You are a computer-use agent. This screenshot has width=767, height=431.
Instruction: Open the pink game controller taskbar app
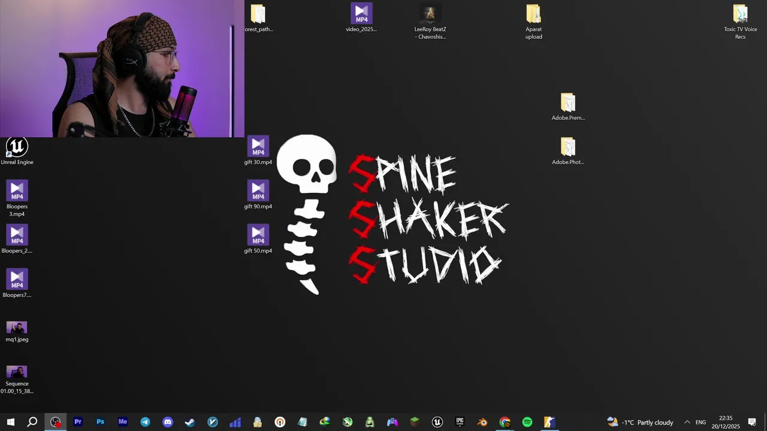[x=392, y=422]
